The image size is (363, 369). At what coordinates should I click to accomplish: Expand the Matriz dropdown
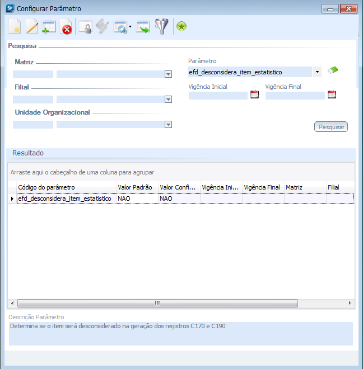point(168,74)
